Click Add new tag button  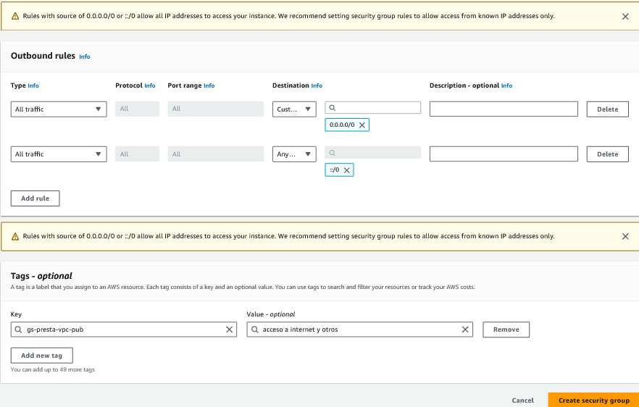[x=41, y=356]
